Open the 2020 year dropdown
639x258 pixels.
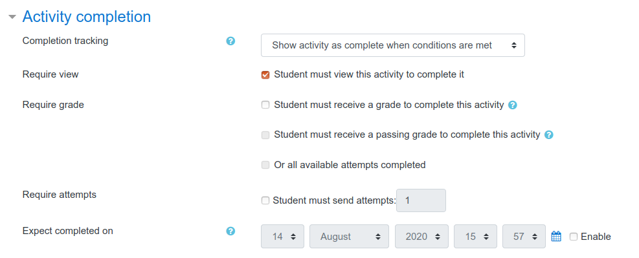click(x=421, y=236)
